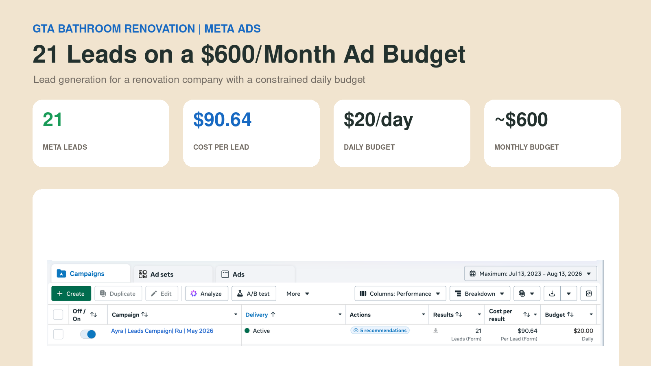Click the charts view icon

(x=589, y=294)
